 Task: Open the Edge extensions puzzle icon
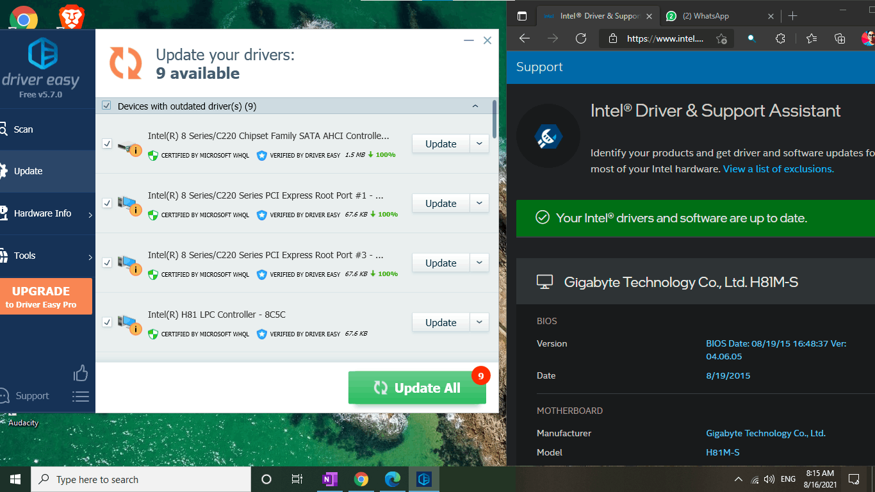pyautogui.click(x=780, y=38)
